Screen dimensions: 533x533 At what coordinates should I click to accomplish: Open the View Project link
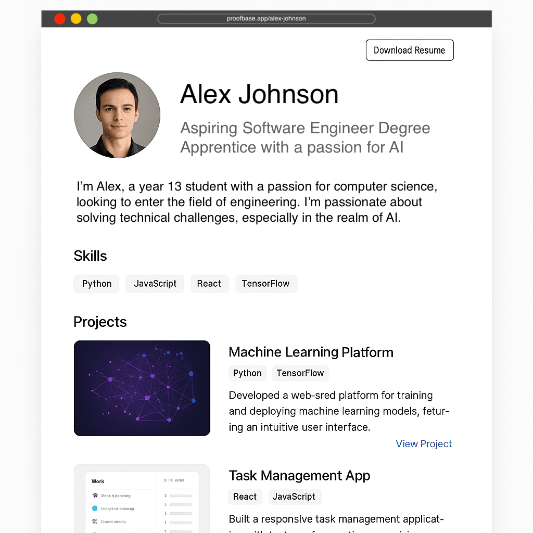pos(424,443)
